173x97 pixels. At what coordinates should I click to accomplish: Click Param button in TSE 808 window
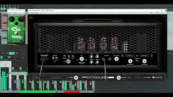9,13
